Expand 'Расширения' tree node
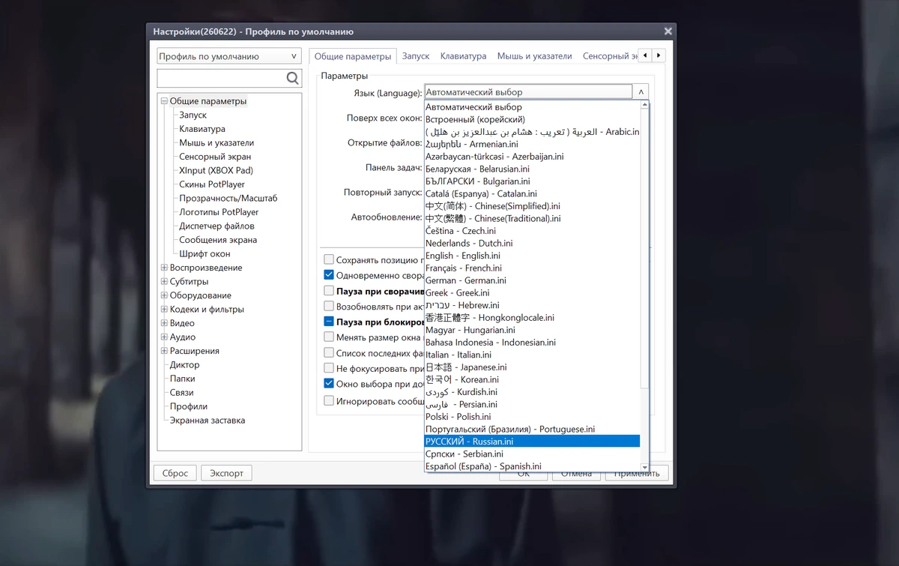899x566 pixels. 164,351
